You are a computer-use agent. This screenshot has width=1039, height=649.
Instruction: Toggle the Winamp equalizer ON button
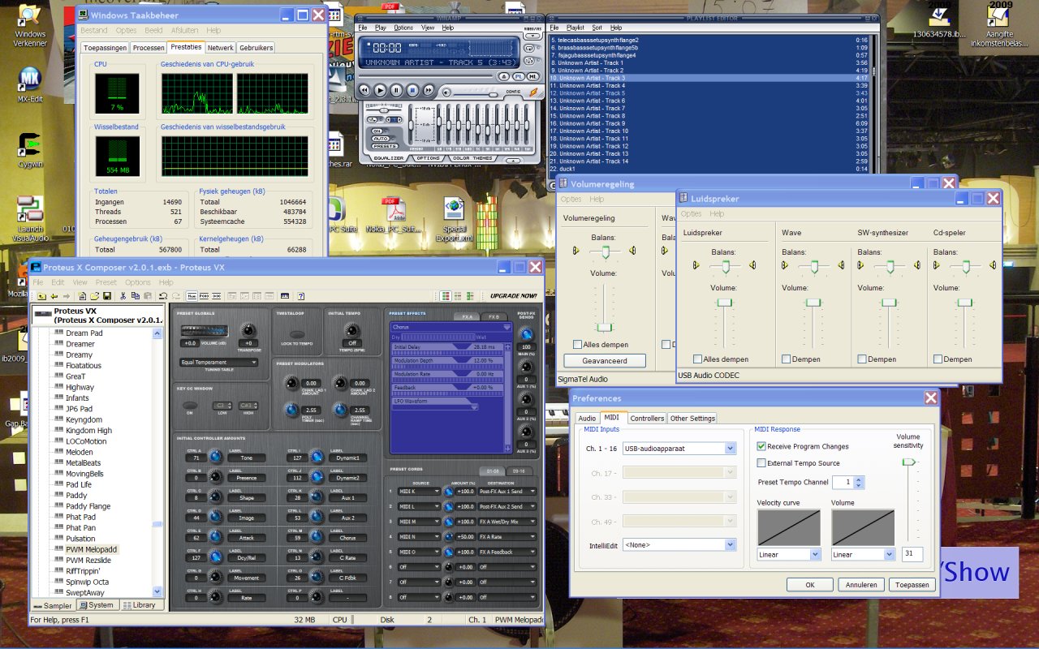coord(377,131)
